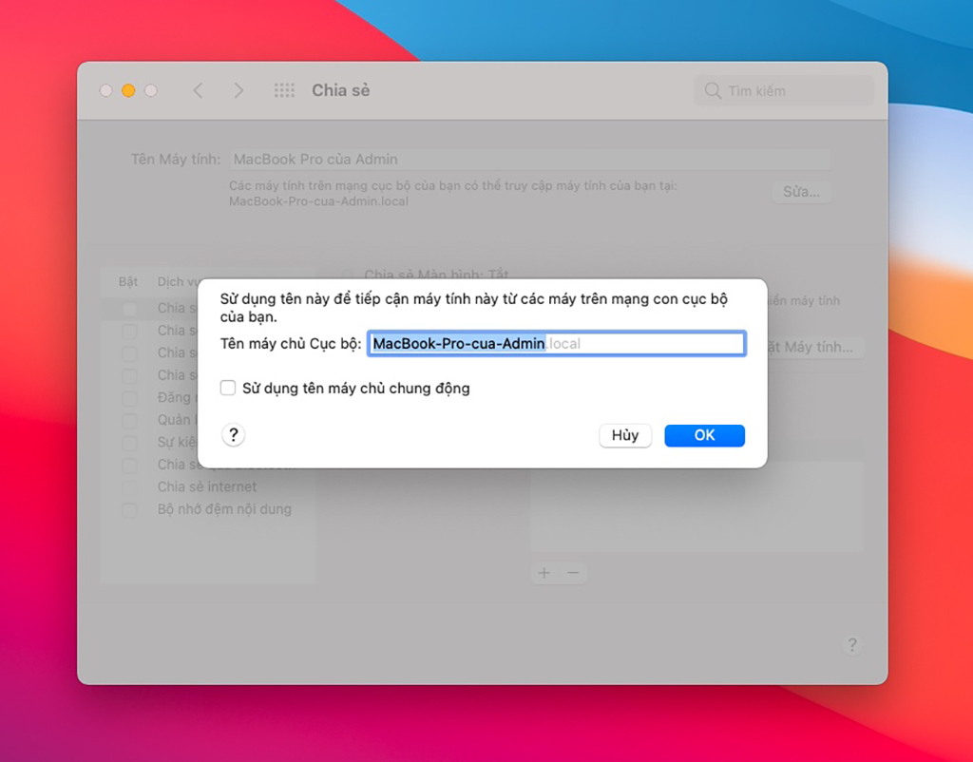Viewport: 973px width, 762px height.
Task: Show all preferences via grid icon
Action: click(x=284, y=90)
